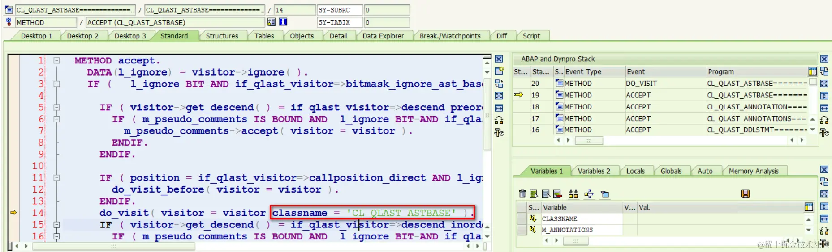The image size is (832, 252).
Task: Click SY-SUBRC value field
Action: click(x=387, y=10)
